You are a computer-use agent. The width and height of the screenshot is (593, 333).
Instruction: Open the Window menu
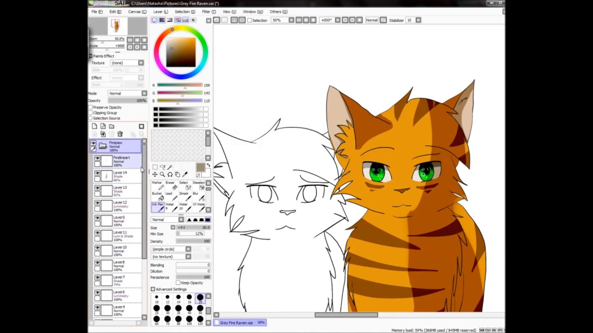point(253,12)
